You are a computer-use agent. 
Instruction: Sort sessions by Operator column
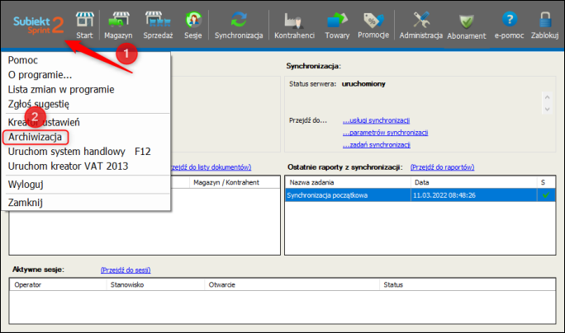58,285
